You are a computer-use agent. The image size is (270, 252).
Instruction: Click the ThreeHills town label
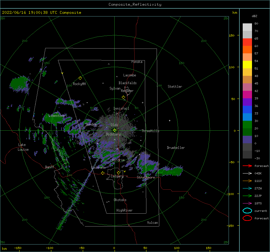coord(151,131)
